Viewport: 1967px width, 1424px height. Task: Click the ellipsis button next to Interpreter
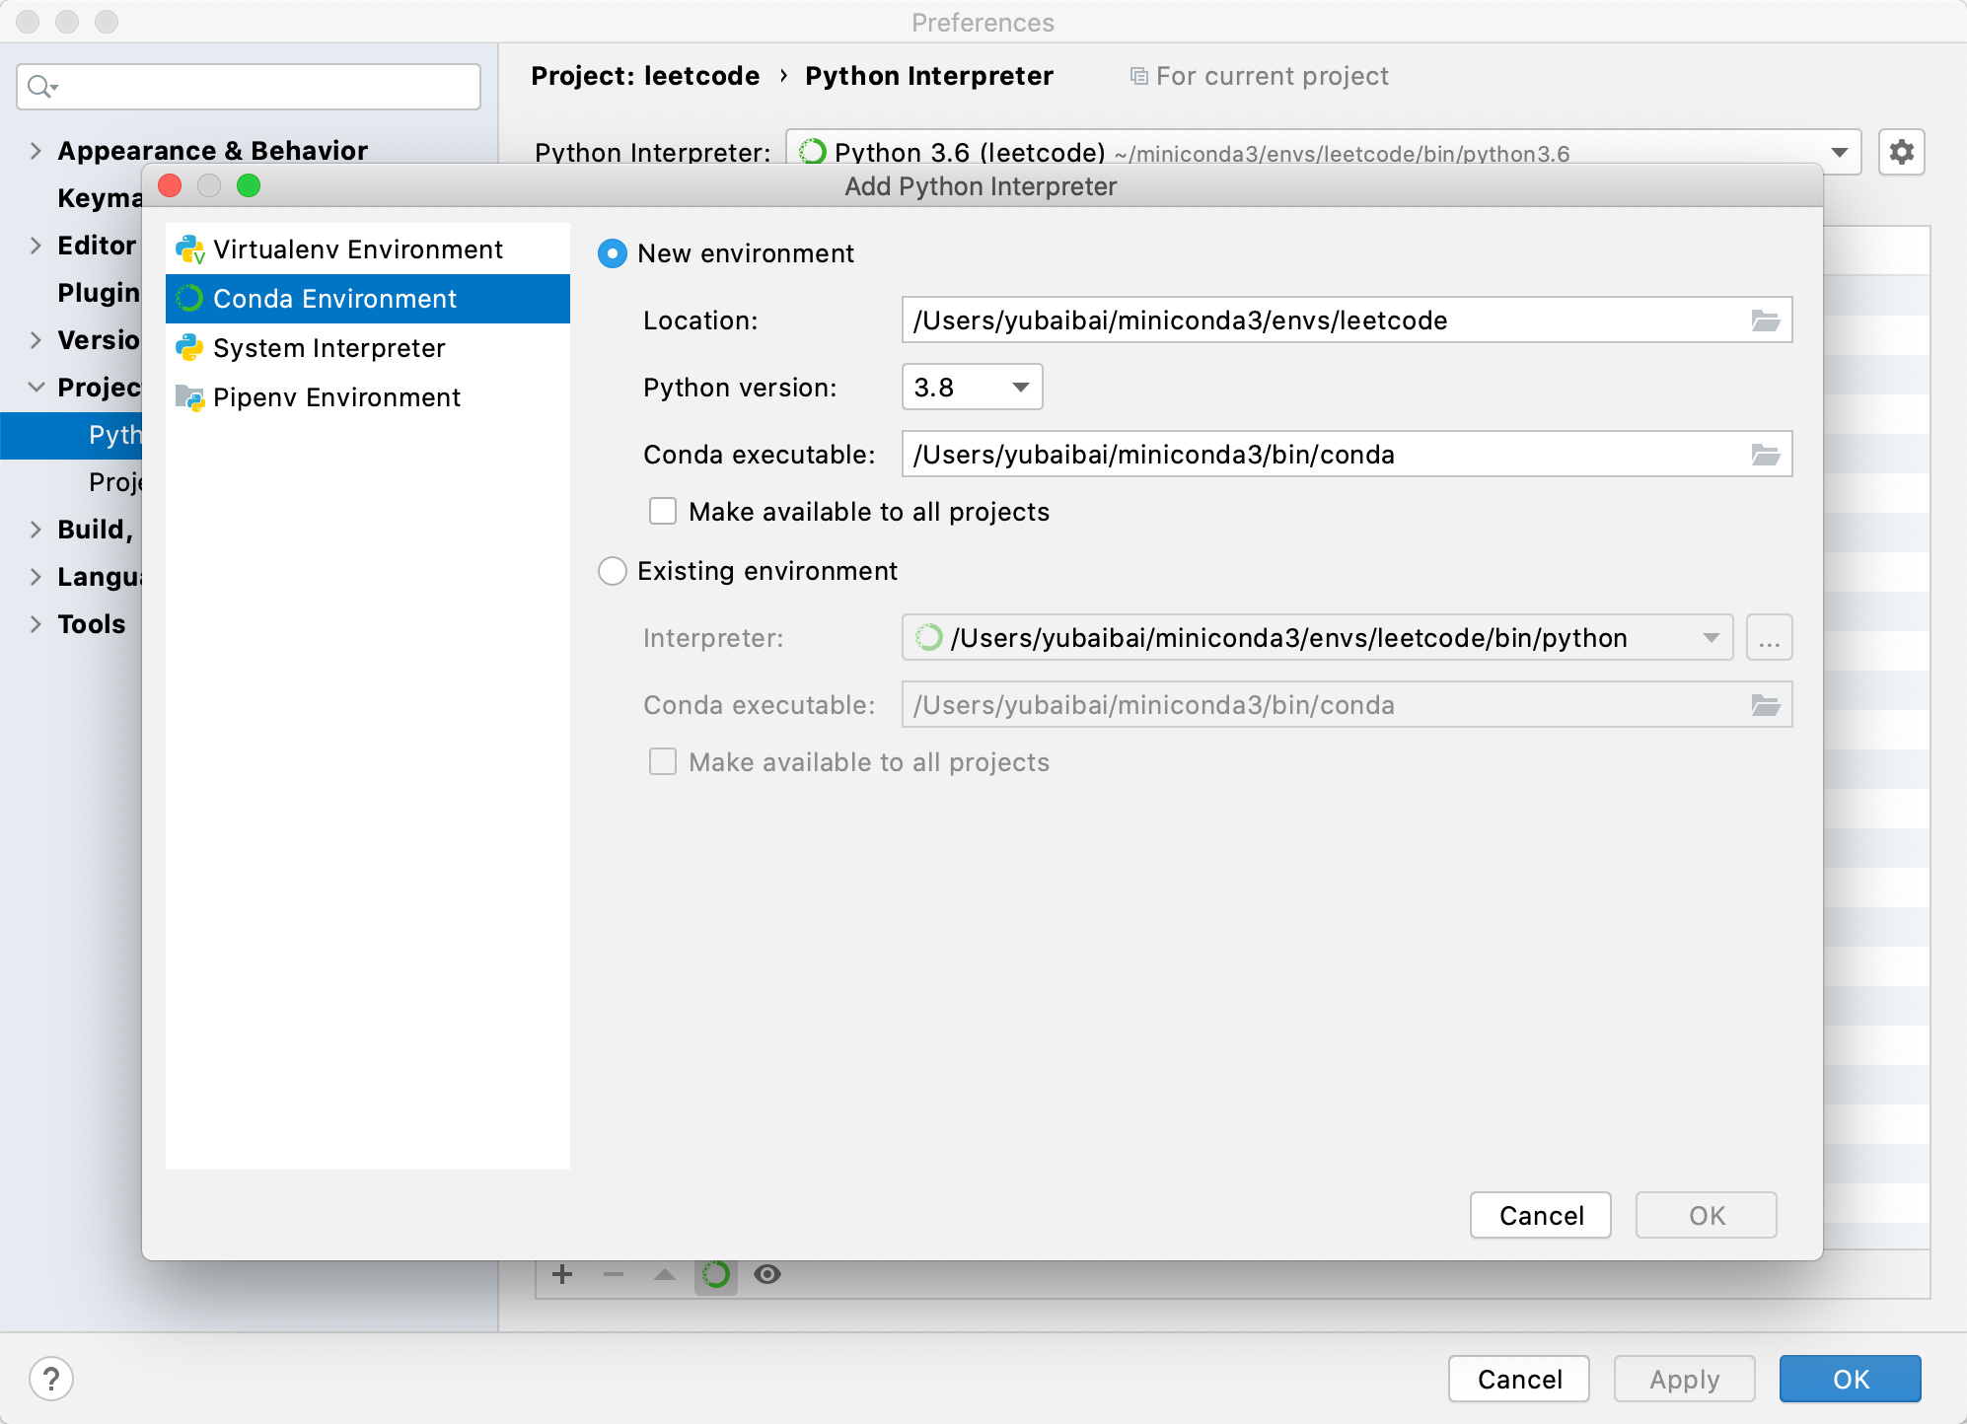(x=1770, y=638)
